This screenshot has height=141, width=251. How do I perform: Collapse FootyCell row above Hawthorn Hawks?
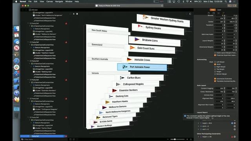(28, 42)
